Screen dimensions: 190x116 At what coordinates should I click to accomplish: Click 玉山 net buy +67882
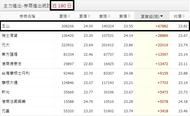(162, 26)
